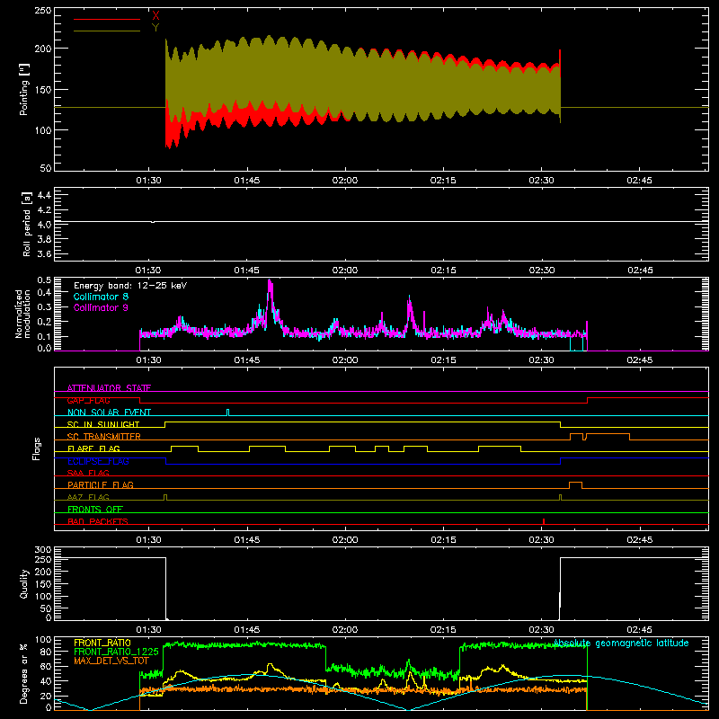The height and width of the screenshot is (719, 719).
Task: Click the Collimator 9 legend label
Action: pos(101,307)
